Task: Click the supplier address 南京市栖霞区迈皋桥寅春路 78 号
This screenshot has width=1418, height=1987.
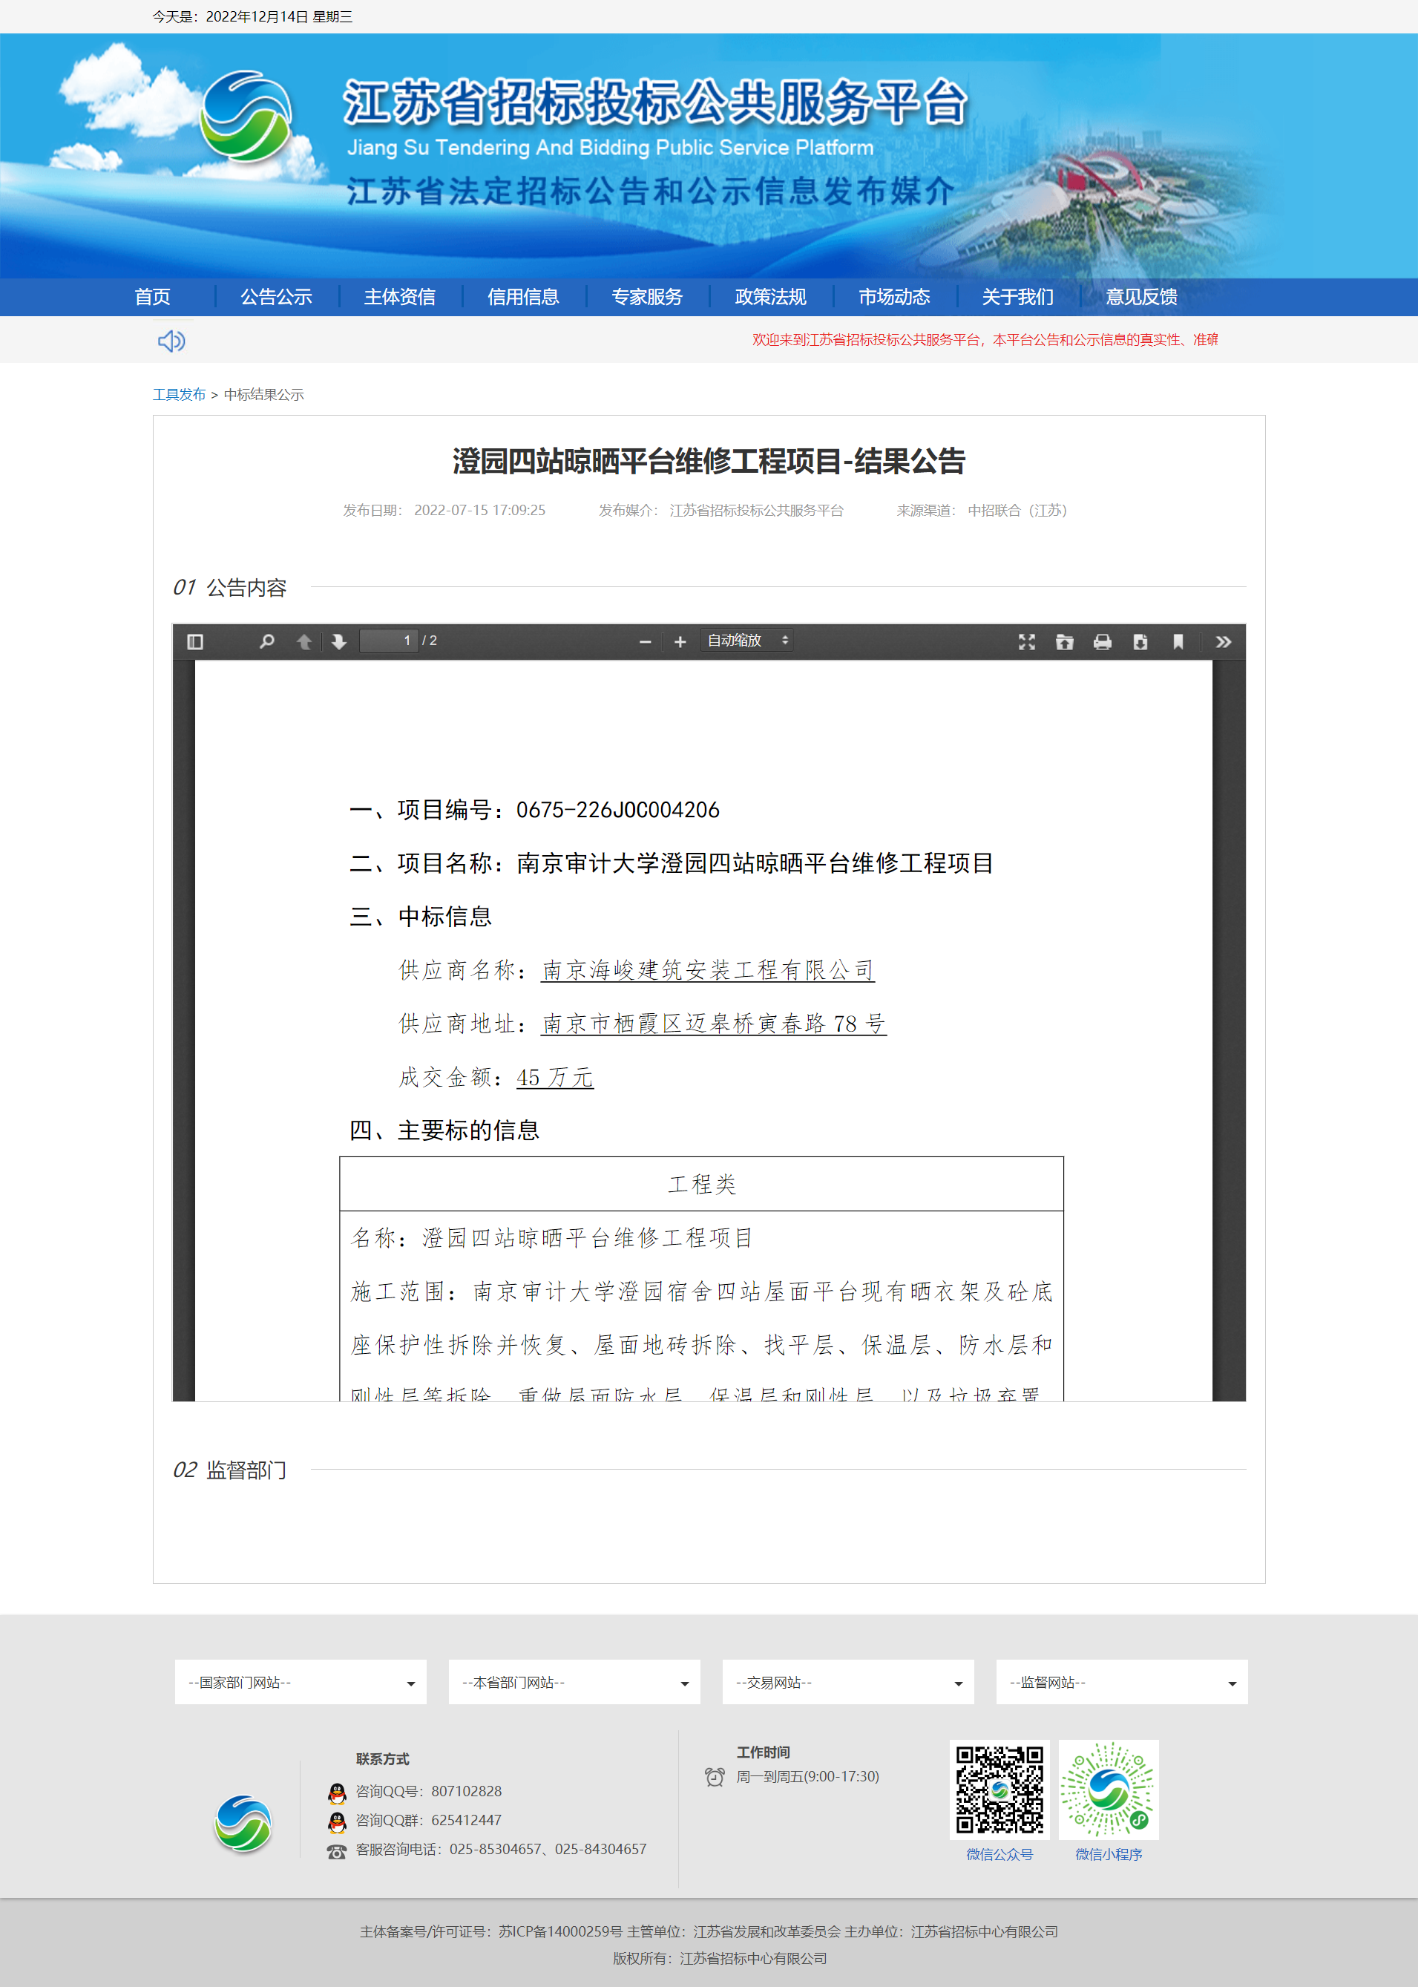Action: click(713, 1024)
